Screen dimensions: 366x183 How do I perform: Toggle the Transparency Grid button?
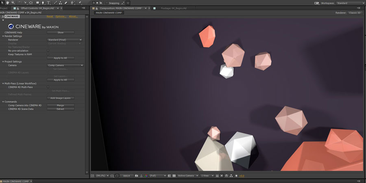pos(174,176)
